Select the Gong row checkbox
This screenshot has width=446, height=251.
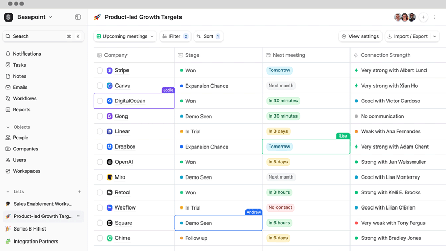click(100, 116)
